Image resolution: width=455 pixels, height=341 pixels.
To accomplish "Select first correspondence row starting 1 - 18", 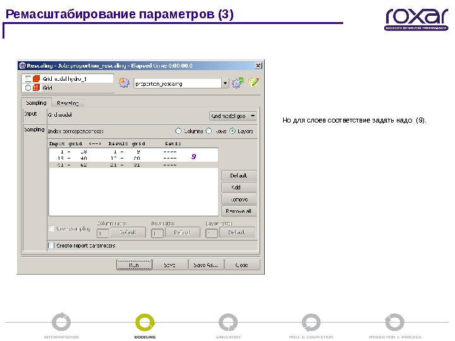I will (x=133, y=152).
